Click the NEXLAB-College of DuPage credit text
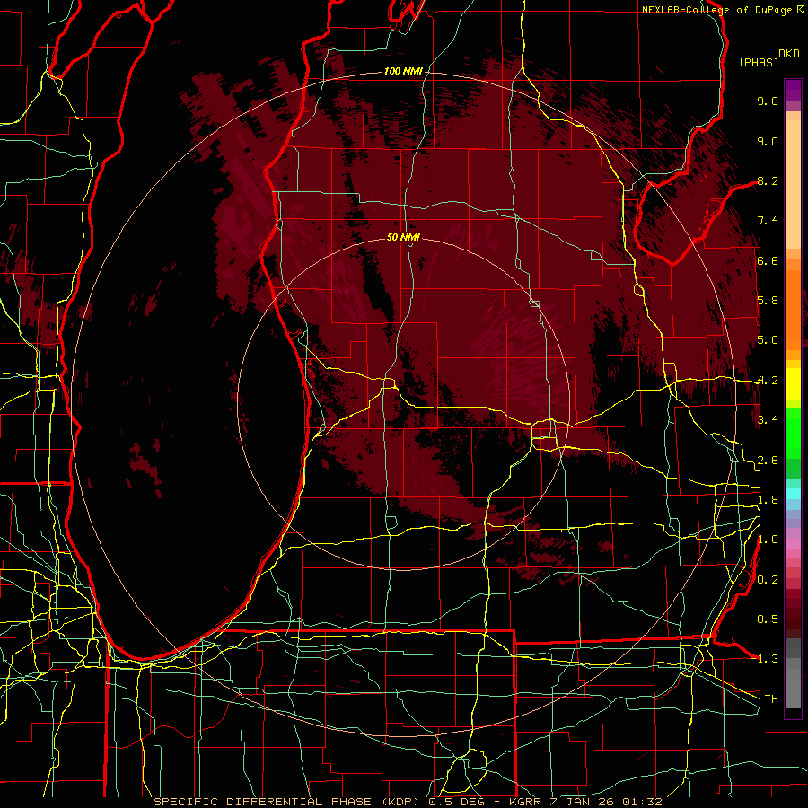 click(x=722, y=10)
